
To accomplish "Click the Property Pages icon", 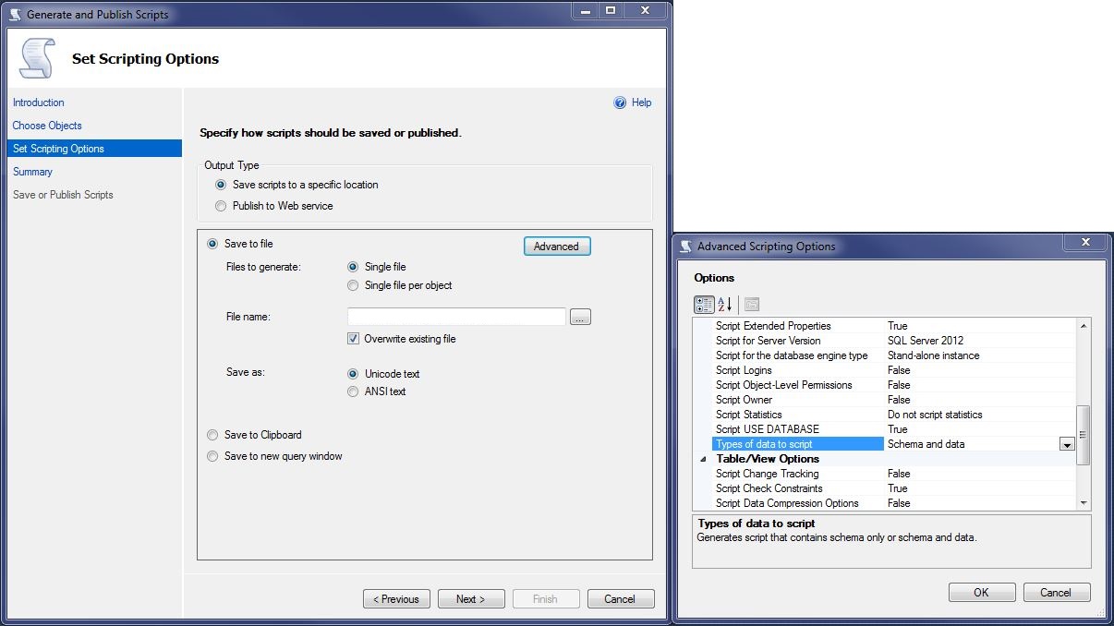I will click(x=752, y=305).
